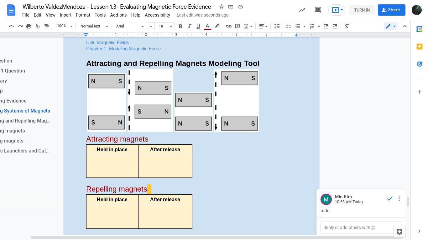Image resolution: width=428 pixels, height=240 pixels.
Task: Resolve Min Kim's comment with checkmark
Action: tap(389, 199)
